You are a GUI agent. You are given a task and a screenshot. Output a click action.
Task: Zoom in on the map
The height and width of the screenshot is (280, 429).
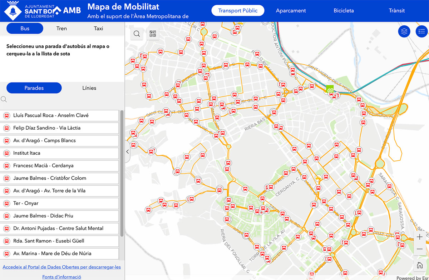click(x=420, y=237)
